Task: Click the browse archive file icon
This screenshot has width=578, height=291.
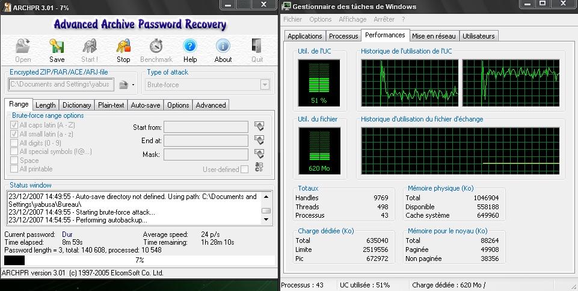Action: [123, 85]
